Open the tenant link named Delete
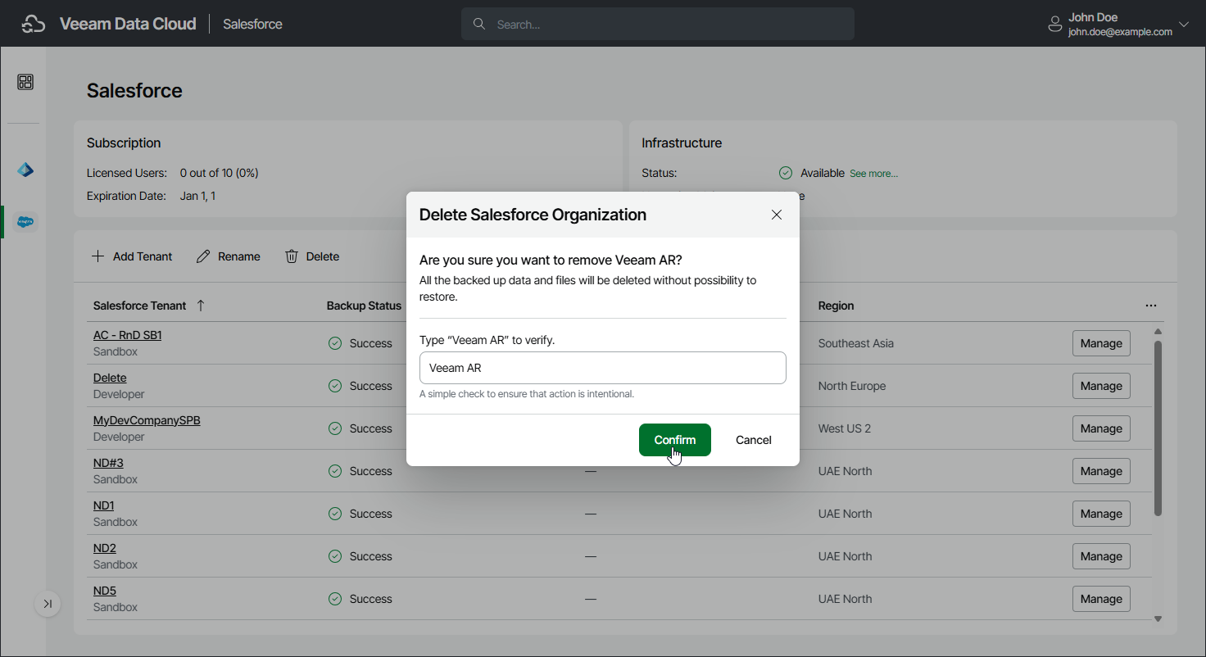 (x=110, y=378)
